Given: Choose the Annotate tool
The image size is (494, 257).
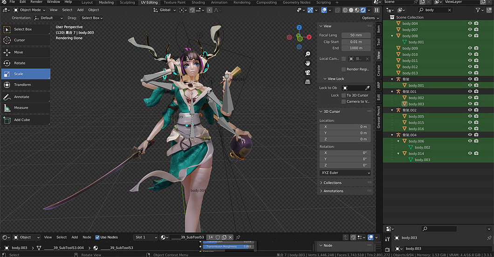Looking at the screenshot, I should click(26, 97).
